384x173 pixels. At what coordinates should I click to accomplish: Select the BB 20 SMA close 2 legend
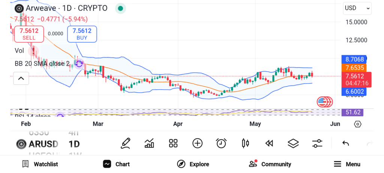pos(42,64)
